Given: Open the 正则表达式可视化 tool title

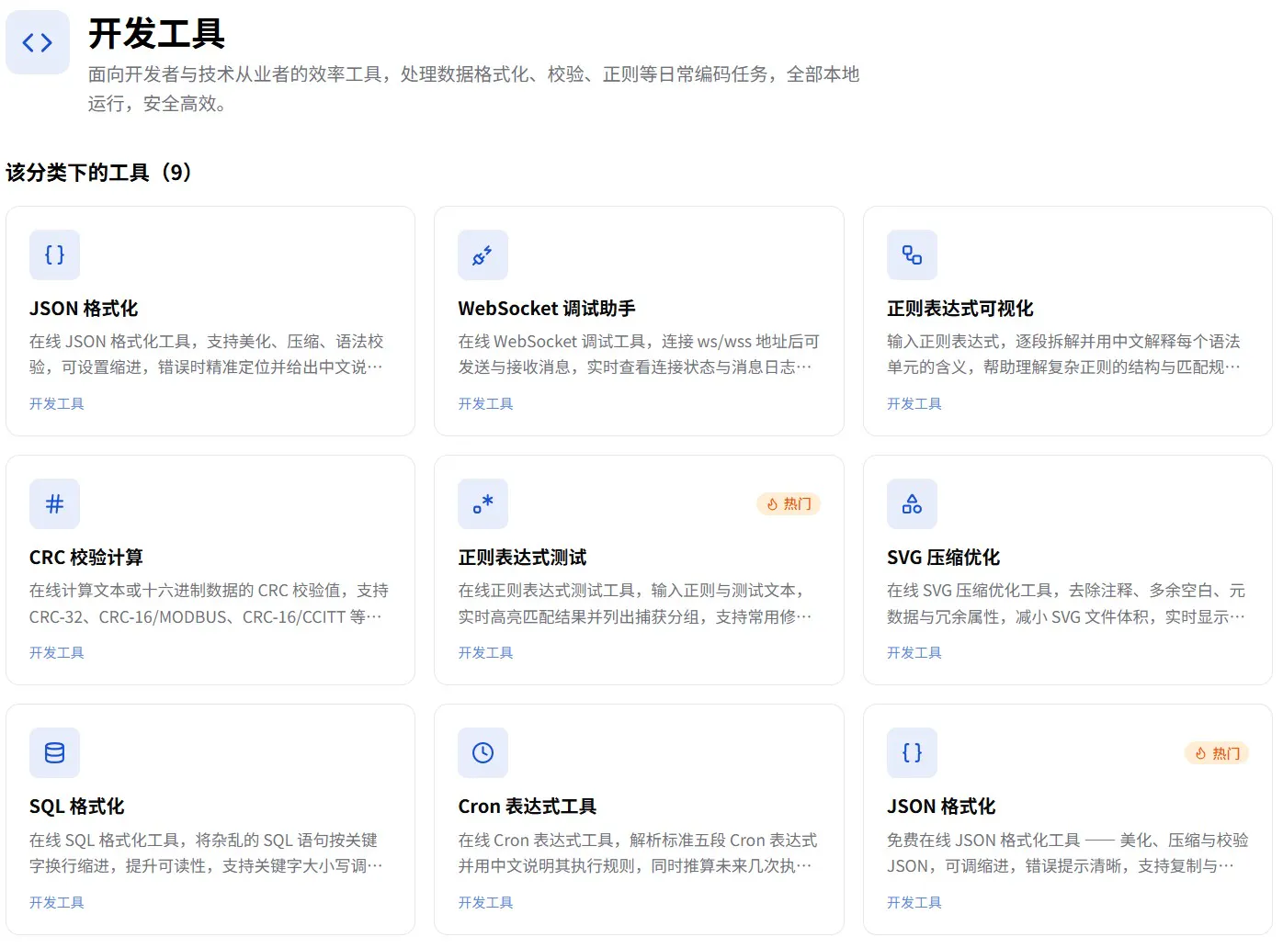Looking at the screenshot, I should pos(959,309).
